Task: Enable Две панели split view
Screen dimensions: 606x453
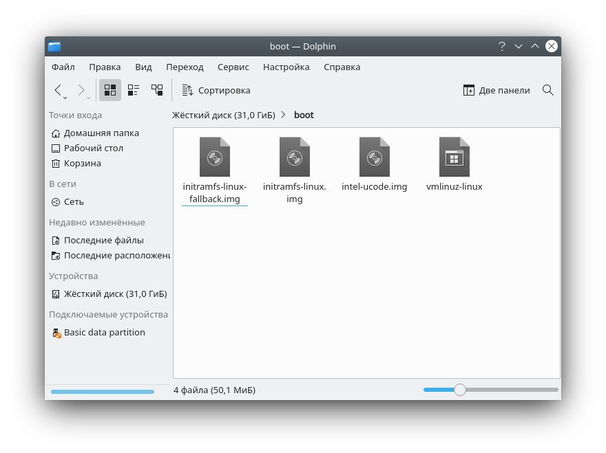Action: click(x=497, y=90)
